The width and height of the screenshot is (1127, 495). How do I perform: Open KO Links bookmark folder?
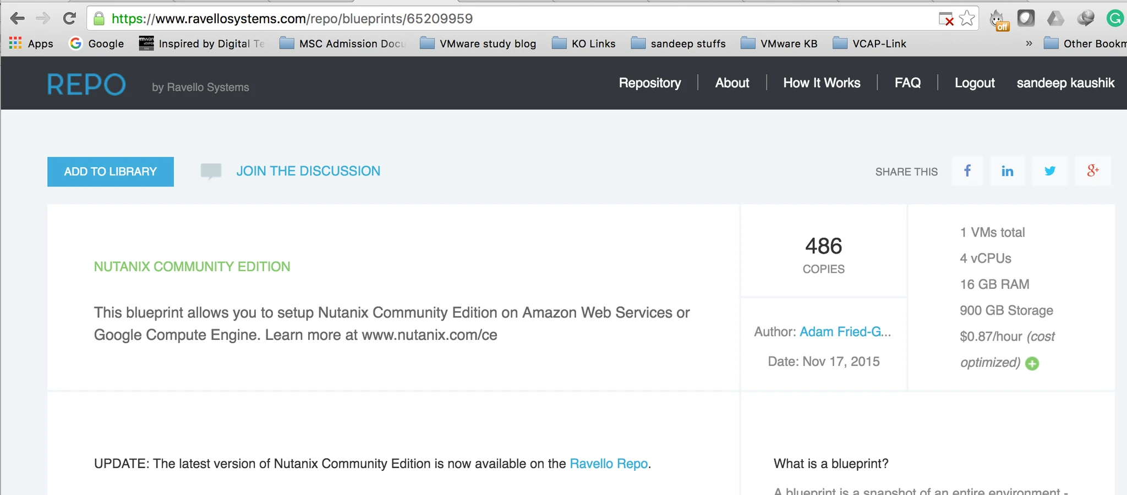pyautogui.click(x=584, y=43)
